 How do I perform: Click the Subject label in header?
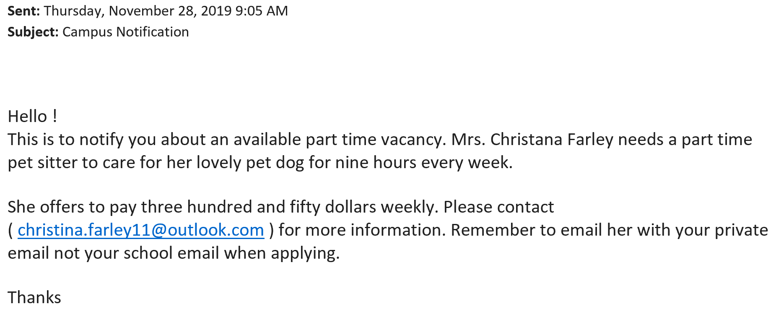[33, 32]
